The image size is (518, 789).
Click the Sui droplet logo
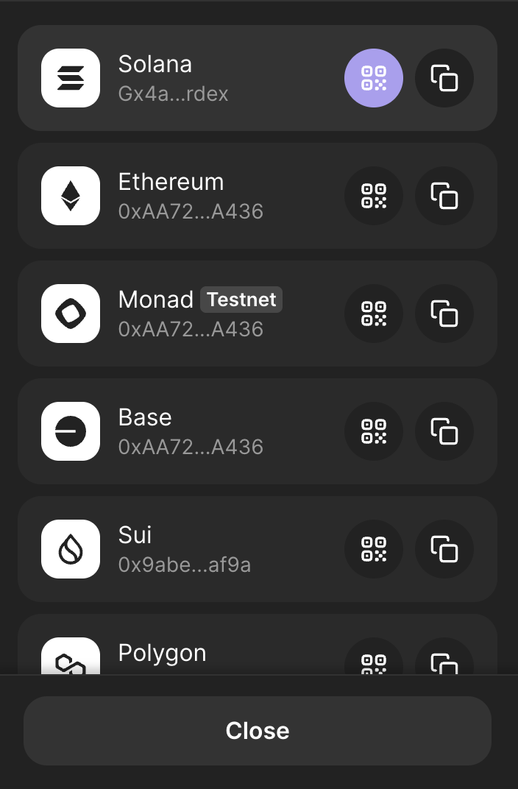coord(71,549)
